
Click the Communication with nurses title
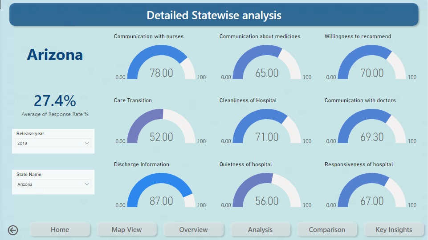[149, 36]
